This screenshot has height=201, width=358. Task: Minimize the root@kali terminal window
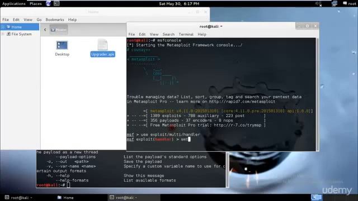click(299, 26)
